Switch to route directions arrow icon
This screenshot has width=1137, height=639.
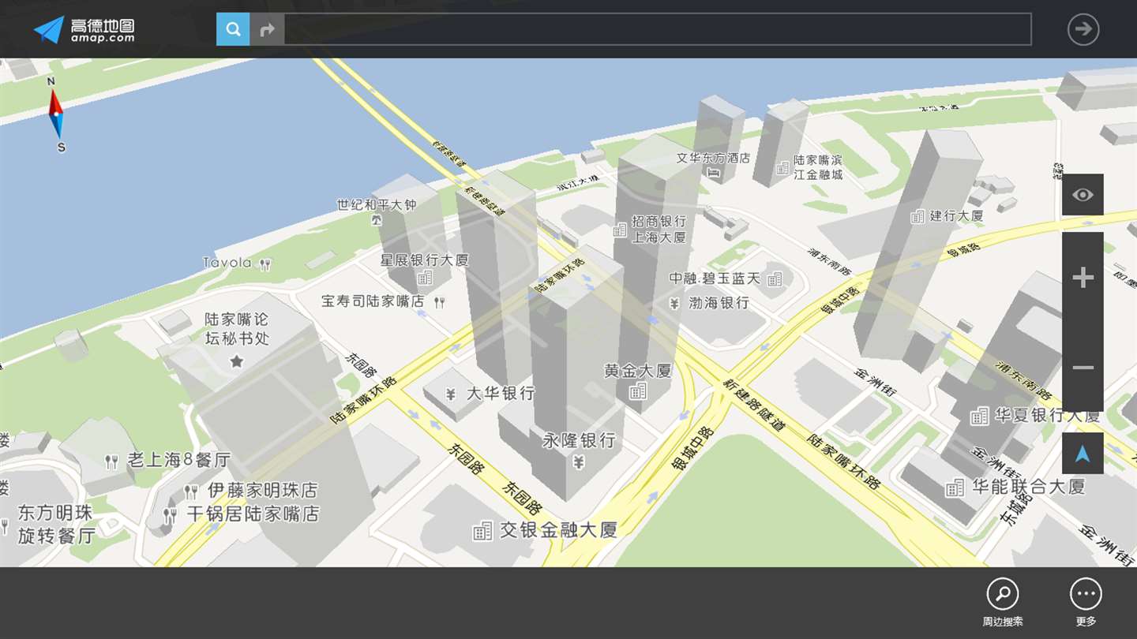point(267,29)
